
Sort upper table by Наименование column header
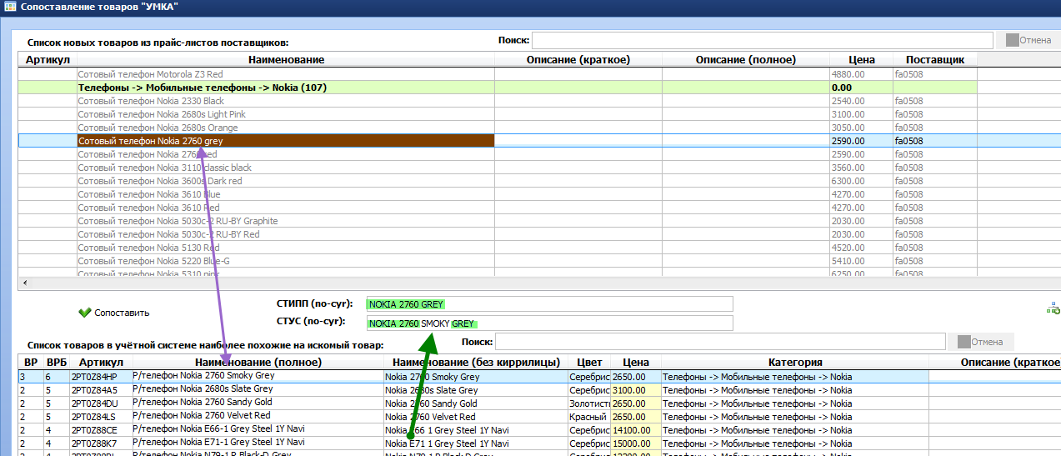pos(286,60)
